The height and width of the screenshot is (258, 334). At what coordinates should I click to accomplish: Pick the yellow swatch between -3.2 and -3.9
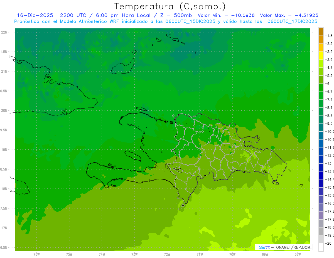(x=321, y=56)
